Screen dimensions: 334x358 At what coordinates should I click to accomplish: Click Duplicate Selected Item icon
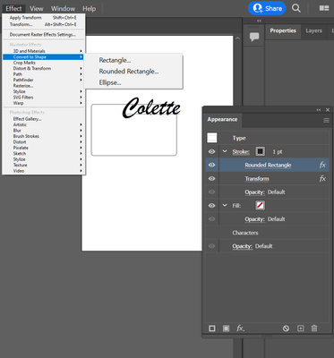(x=300, y=328)
